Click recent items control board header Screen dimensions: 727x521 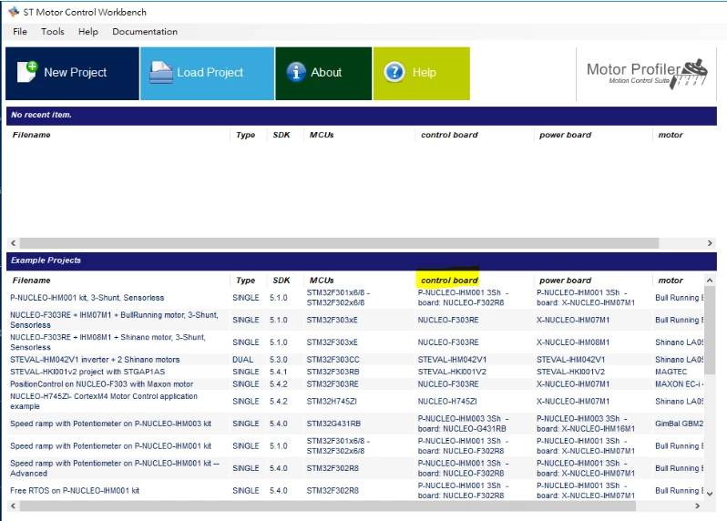(449, 135)
